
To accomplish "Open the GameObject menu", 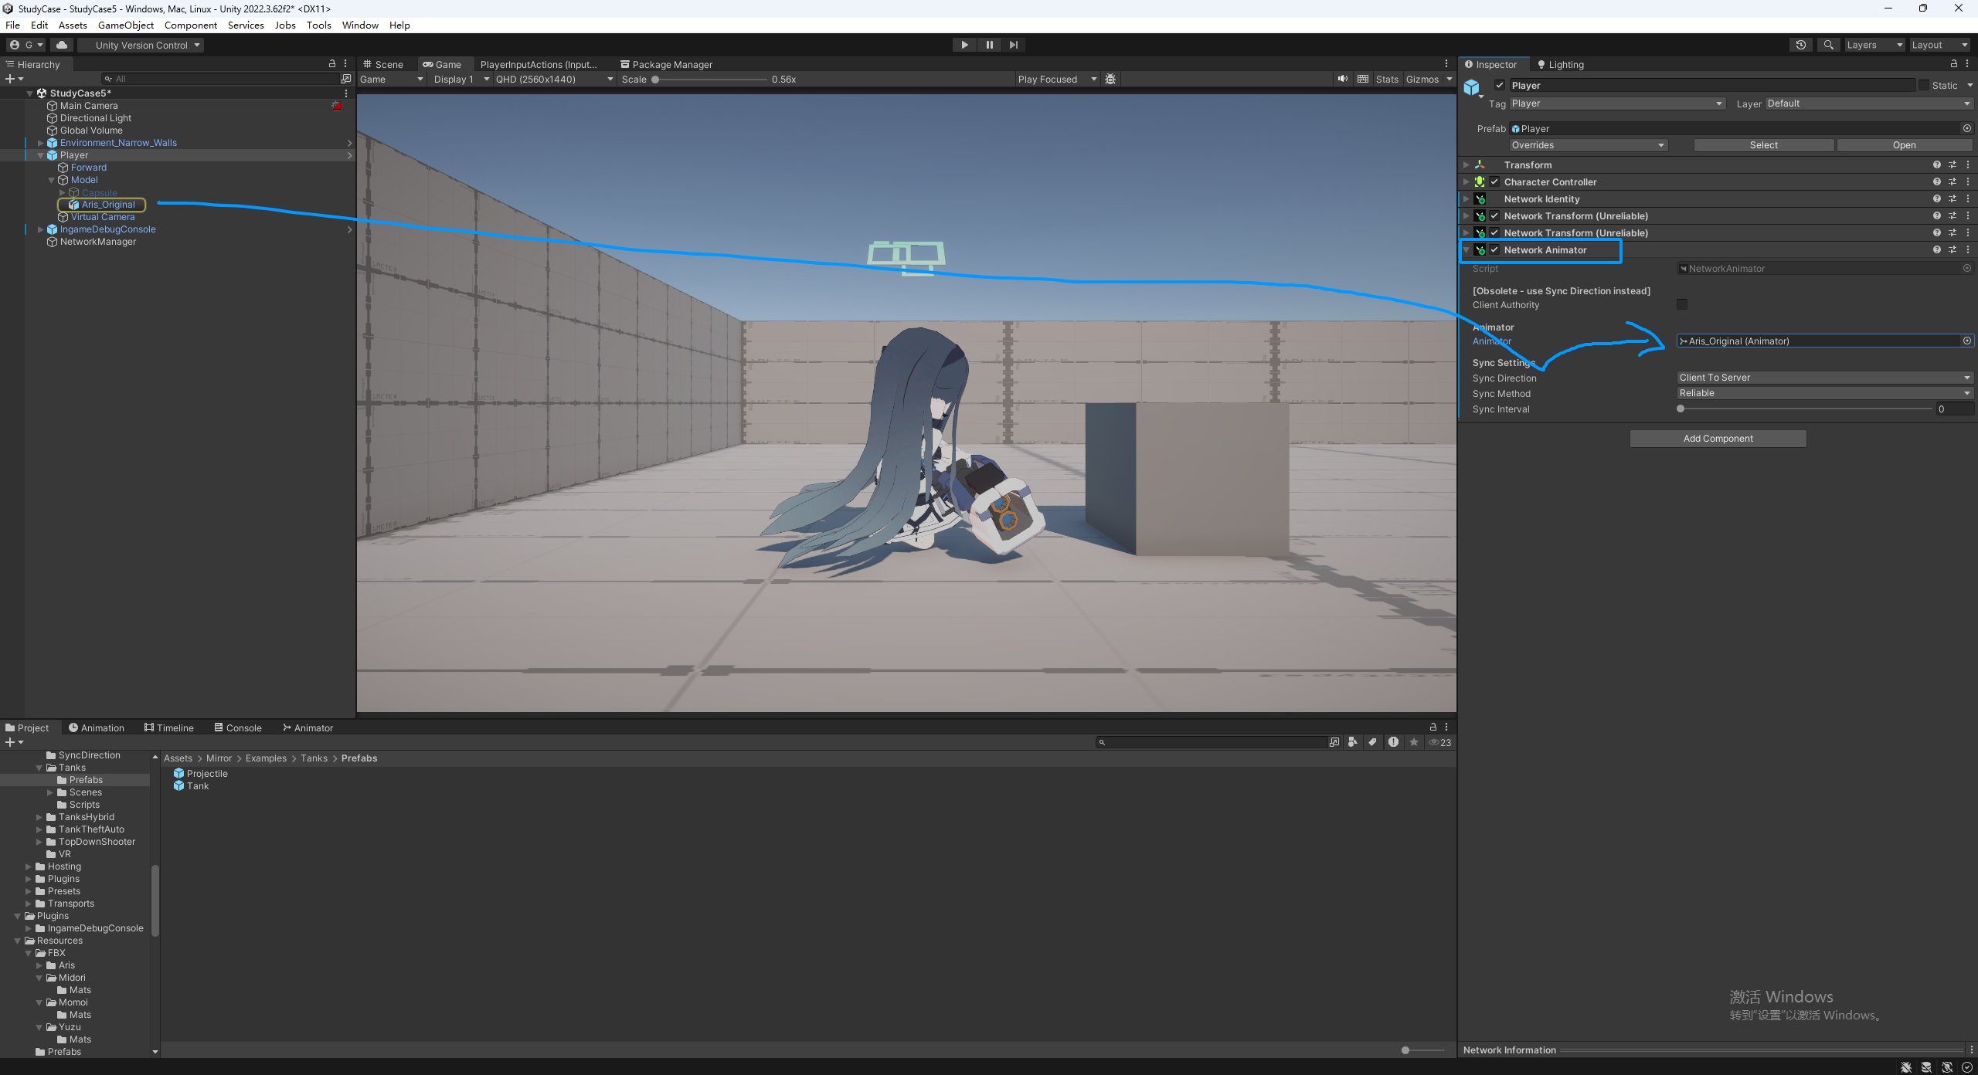I will tap(125, 25).
